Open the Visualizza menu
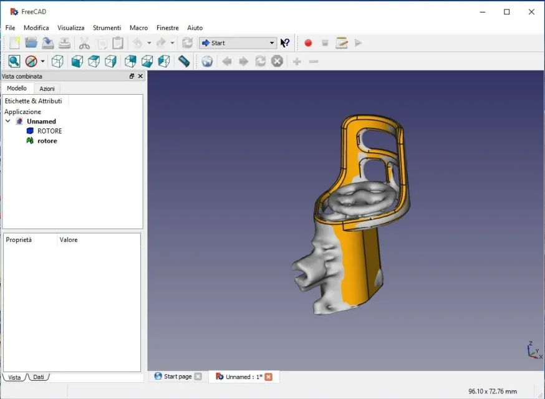This screenshot has width=545, height=399. point(70,27)
